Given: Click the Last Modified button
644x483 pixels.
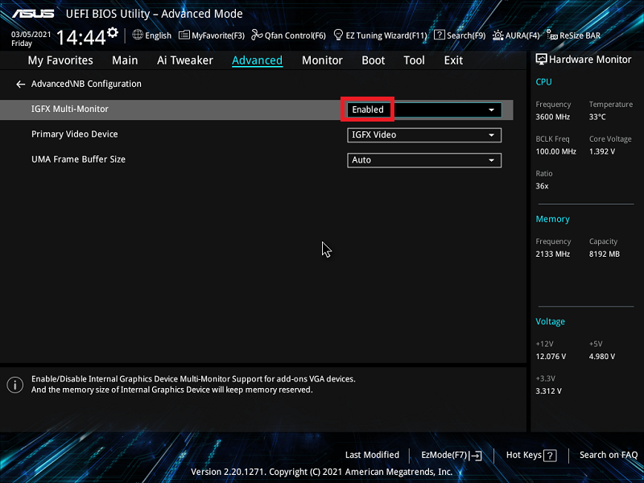Looking at the screenshot, I should pyautogui.click(x=372, y=455).
